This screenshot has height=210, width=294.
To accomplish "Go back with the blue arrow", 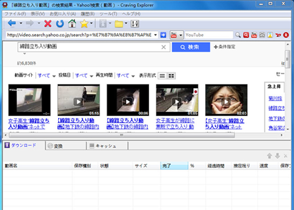I will 12,23.
